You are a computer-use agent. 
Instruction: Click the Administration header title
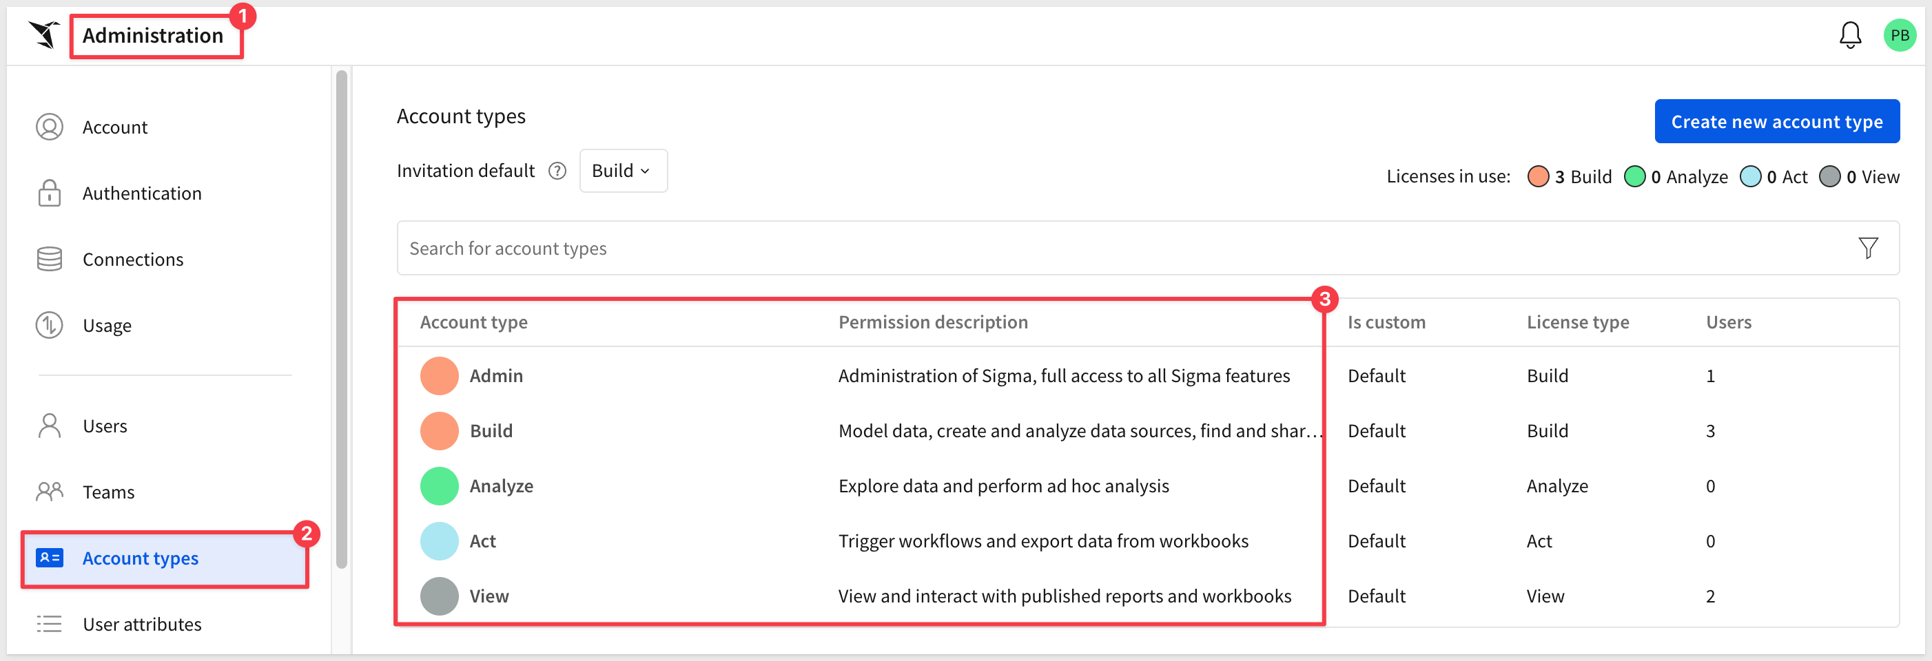(153, 35)
